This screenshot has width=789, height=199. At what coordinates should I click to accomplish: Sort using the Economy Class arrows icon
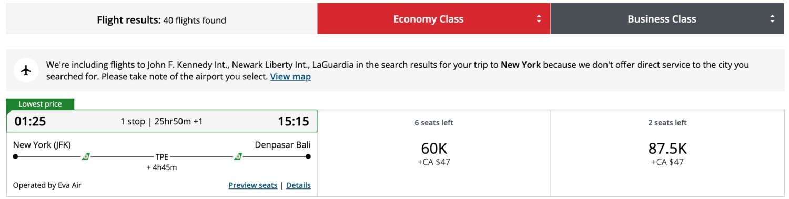pos(539,19)
